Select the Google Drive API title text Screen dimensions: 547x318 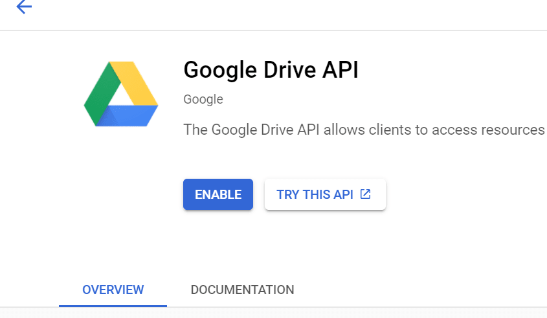(x=271, y=70)
